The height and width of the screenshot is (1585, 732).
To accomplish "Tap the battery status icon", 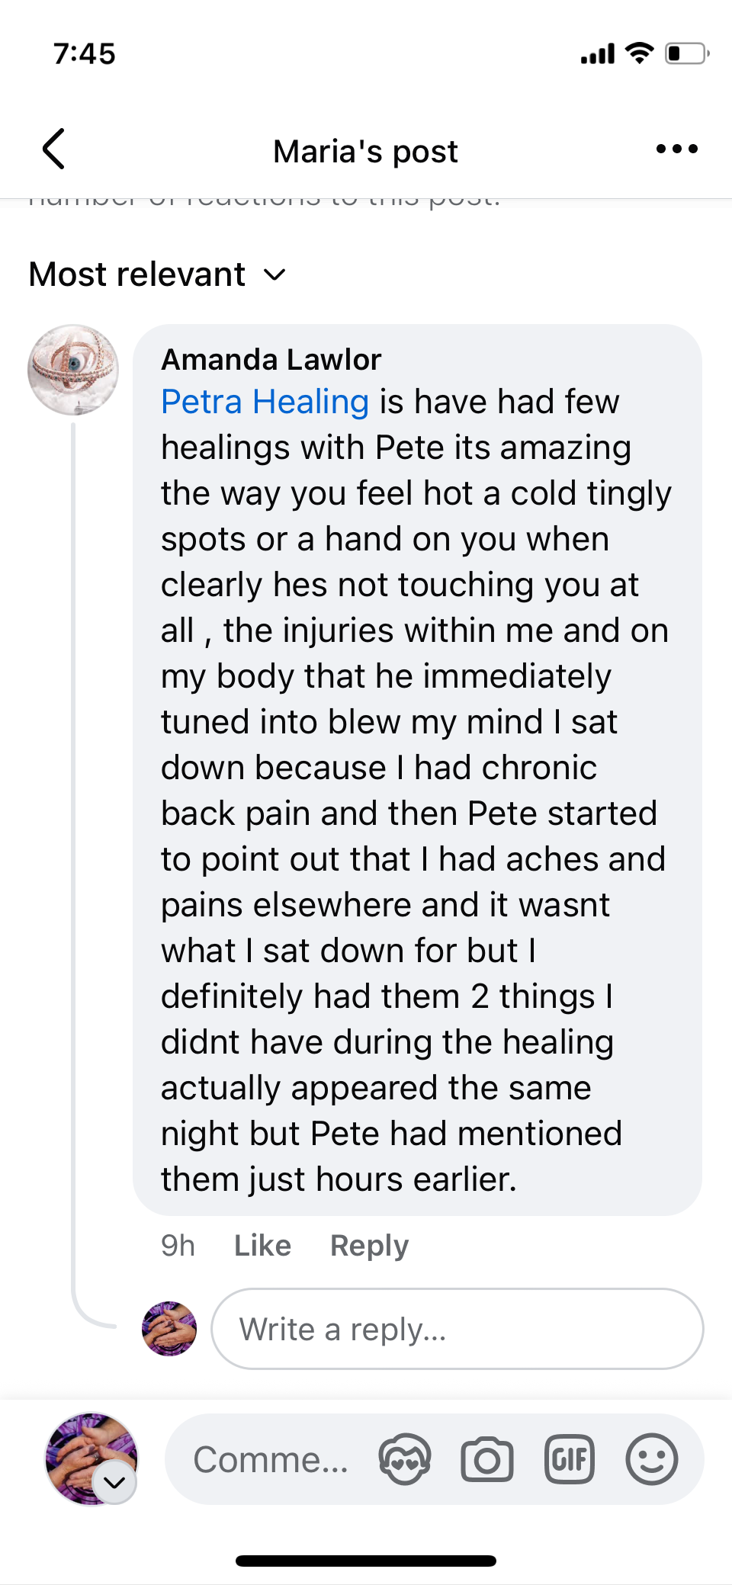I will pyautogui.click(x=686, y=53).
